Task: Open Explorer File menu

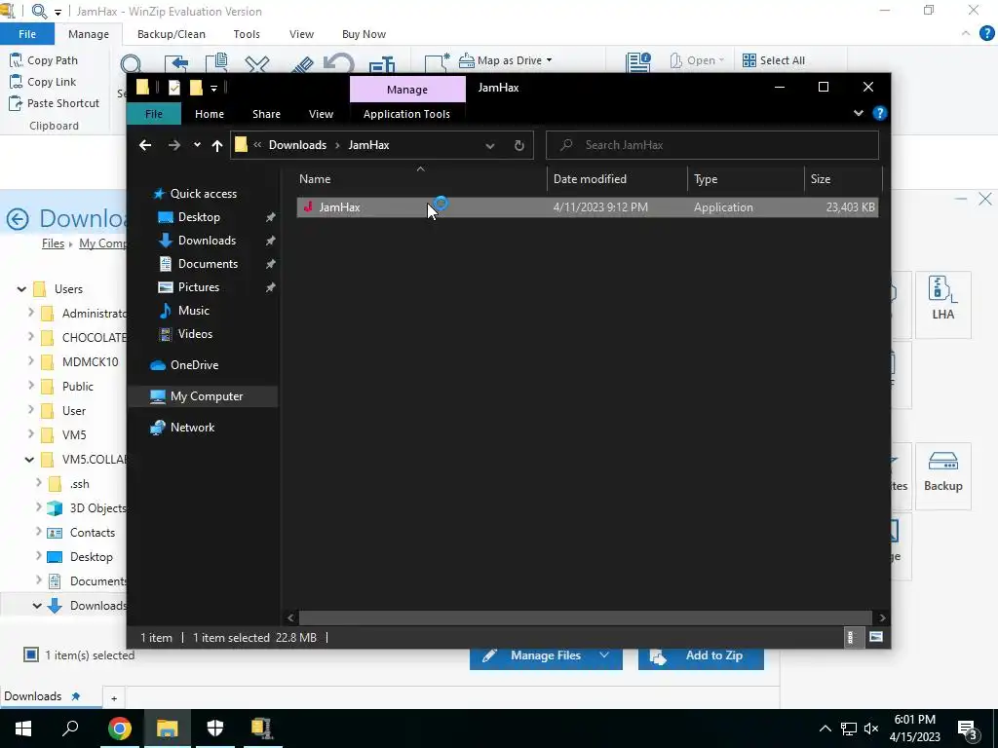Action: [x=153, y=114]
